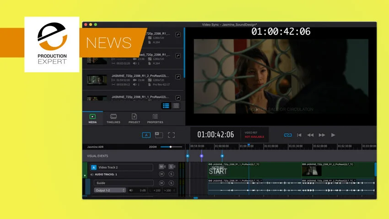Click reveal arrow for JASMINE_720p_2398_R1_2_ProRes422L clip

(x=178, y=77)
